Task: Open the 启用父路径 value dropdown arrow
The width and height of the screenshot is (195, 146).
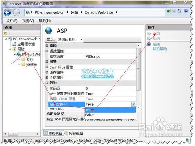Action: click(134, 104)
